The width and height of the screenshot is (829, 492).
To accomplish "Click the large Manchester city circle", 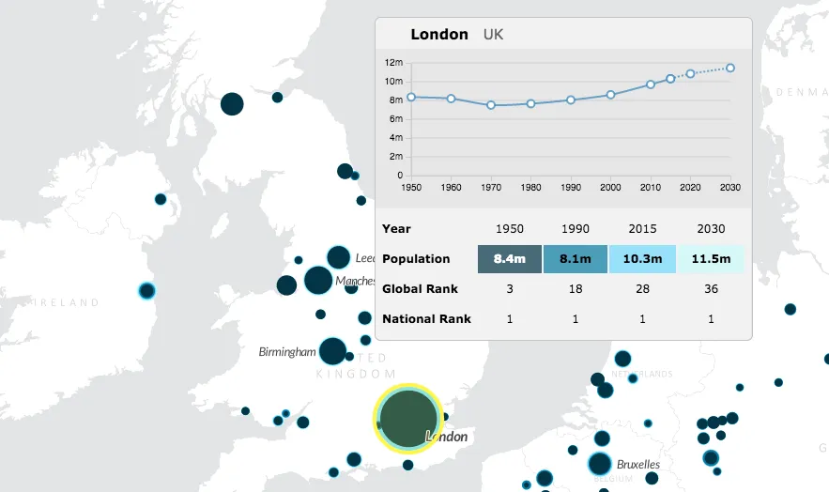I will click(x=317, y=280).
